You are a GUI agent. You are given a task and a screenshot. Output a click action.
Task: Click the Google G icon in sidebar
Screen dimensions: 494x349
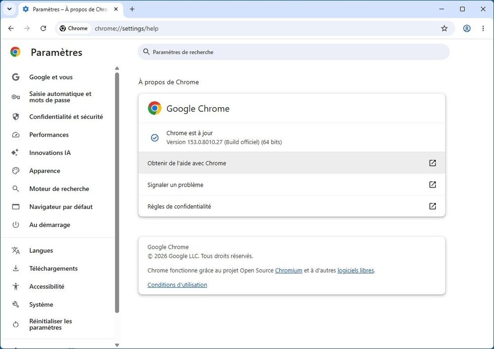tap(16, 77)
